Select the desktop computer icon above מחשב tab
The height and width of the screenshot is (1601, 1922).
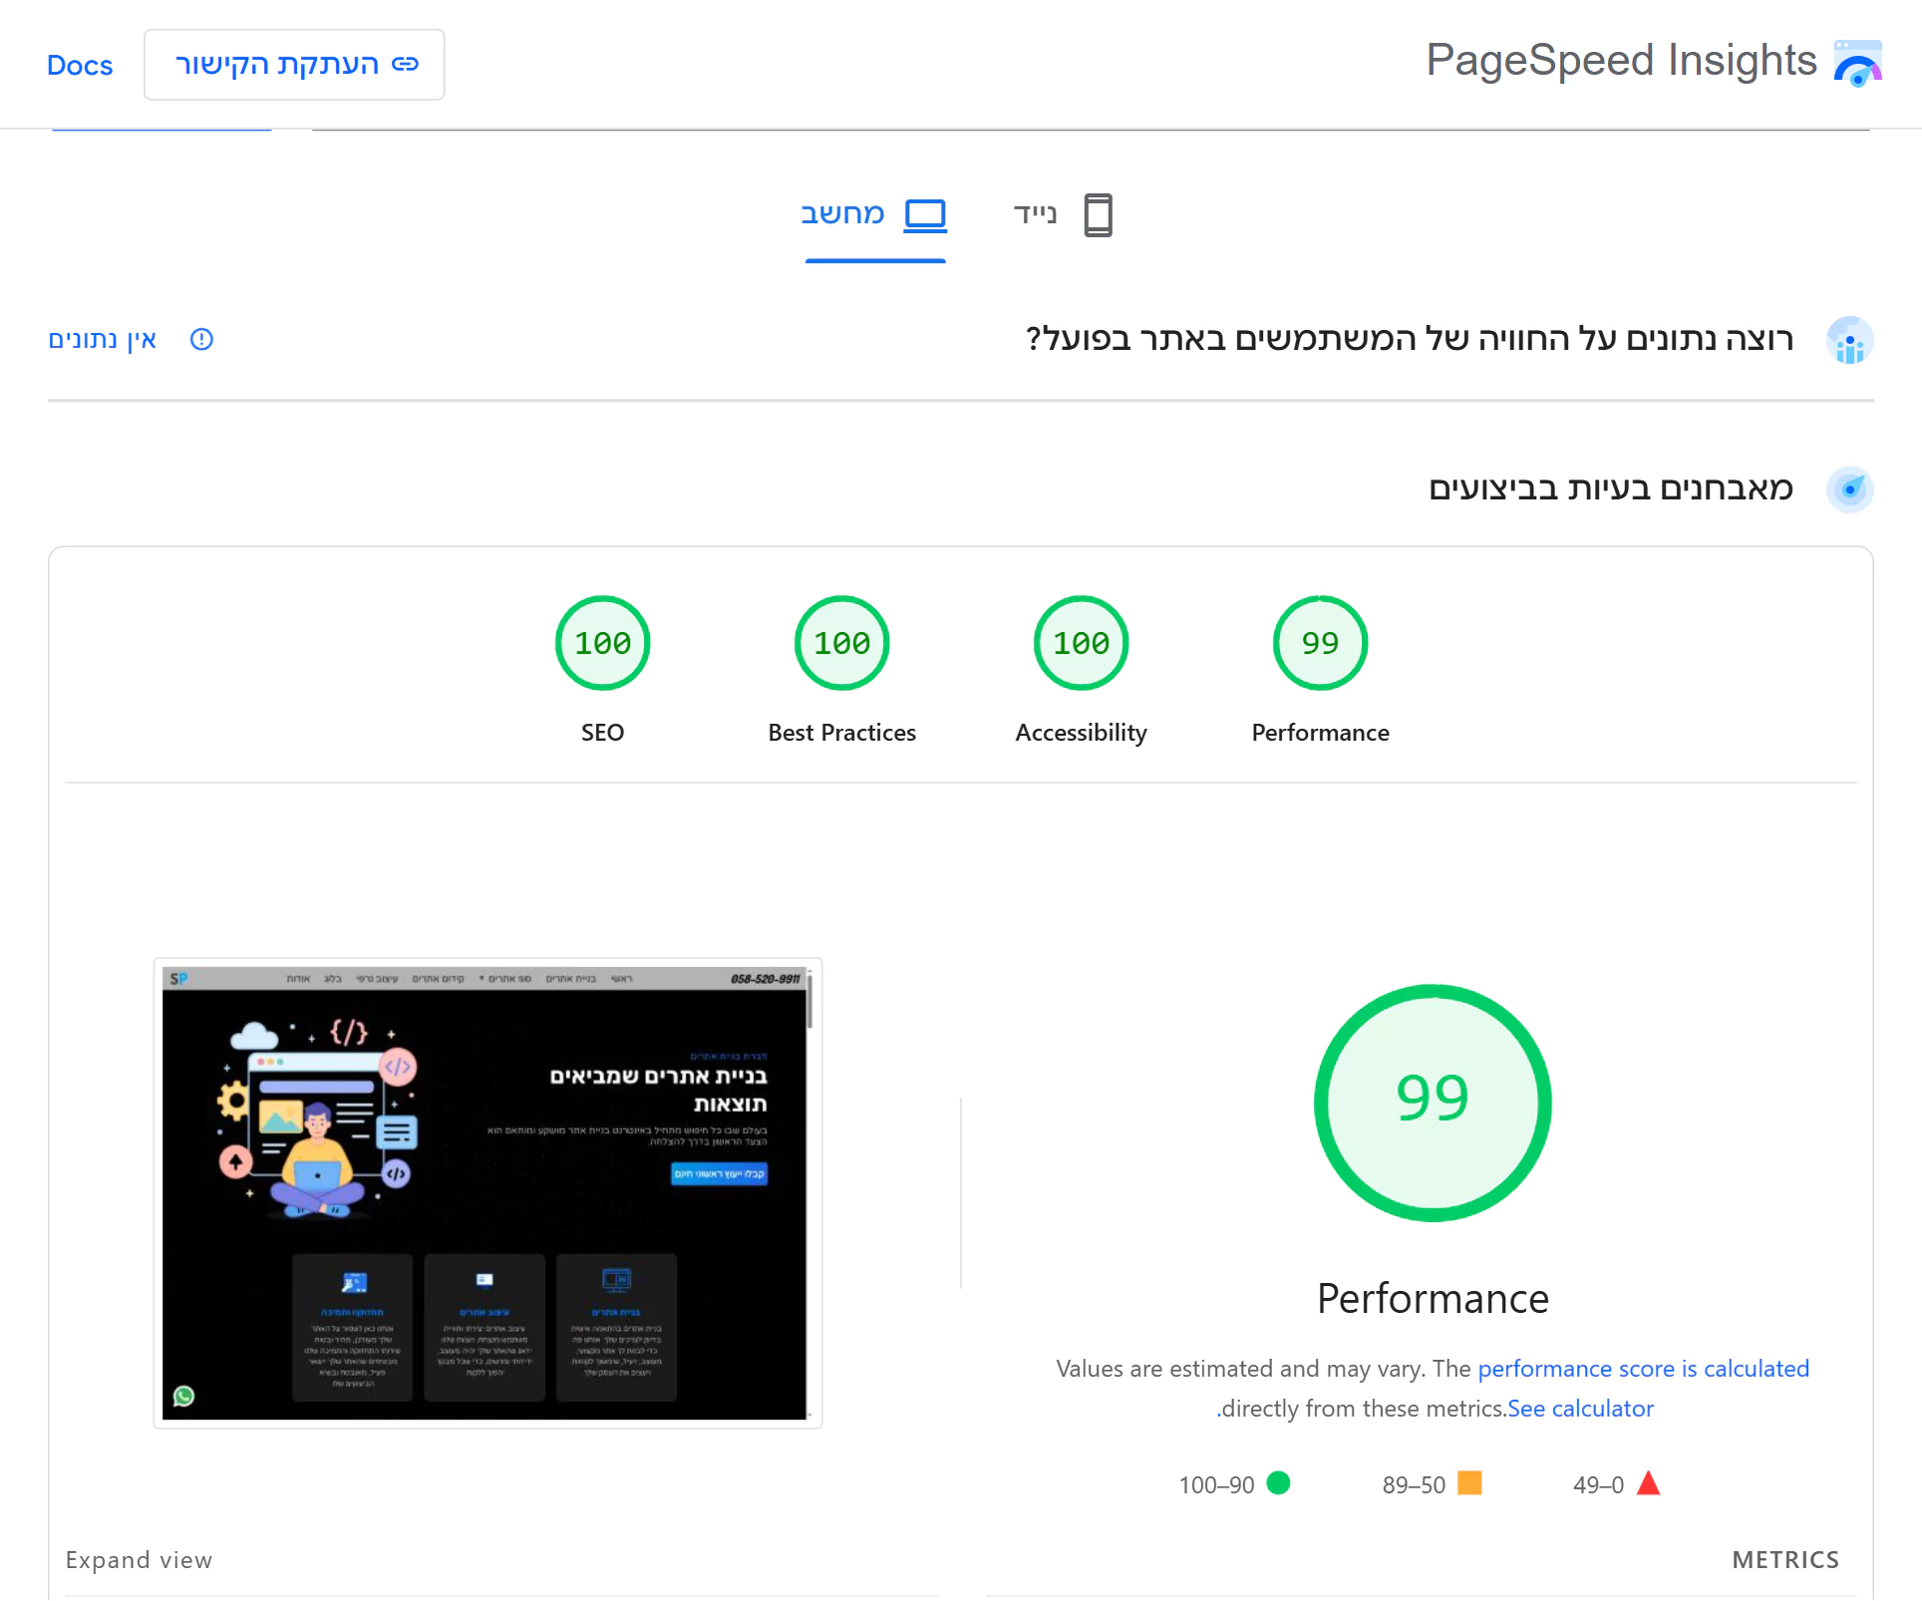tap(925, 212)
